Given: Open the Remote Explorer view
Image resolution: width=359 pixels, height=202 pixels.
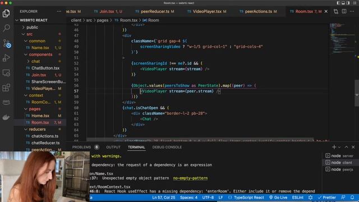Looking at the screenshot, I should click(x=6, y=73).
